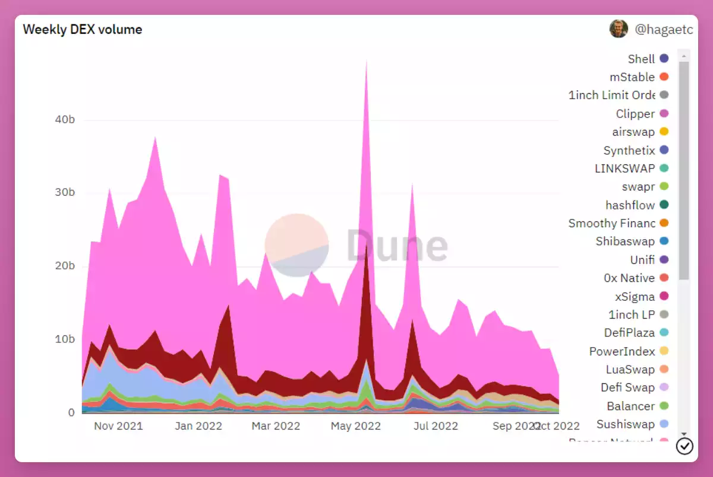713x477 pixels.
Task: Click the Dune watermark logo circle
Action: (x=296, y=245)
